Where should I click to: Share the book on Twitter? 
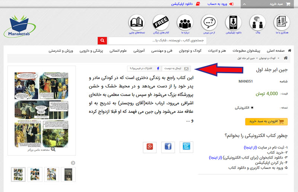point(186,147)
